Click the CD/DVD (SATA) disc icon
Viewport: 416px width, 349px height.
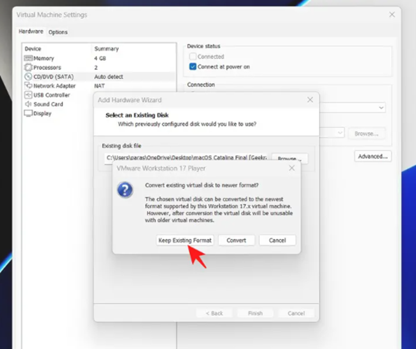(x=28, y=77)
